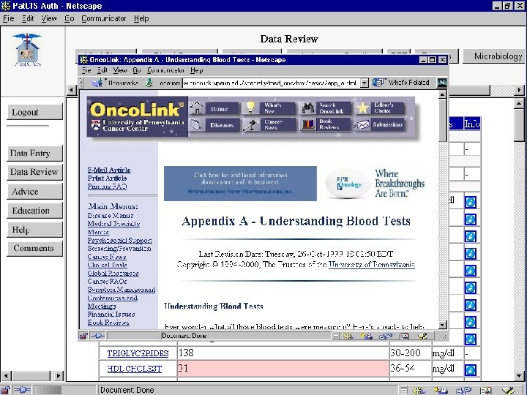This screenshot has height=395, width=527.
Task: Open Netscape window menu icon on PatCIS title bar
Action: pos(6,6)
